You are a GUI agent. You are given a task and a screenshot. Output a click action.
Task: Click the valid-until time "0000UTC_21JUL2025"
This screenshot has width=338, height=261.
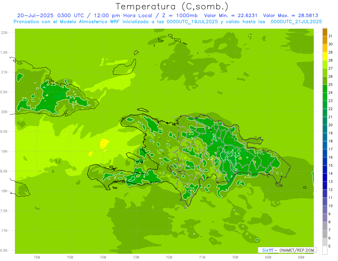296,21
